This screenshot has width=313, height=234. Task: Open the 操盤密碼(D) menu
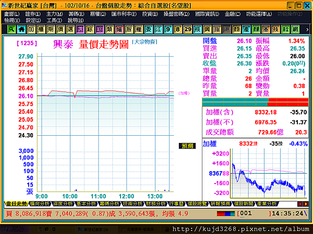176,14
